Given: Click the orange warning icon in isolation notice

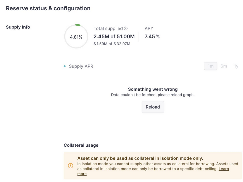Looking at the screenshot, I should point(71,166).
